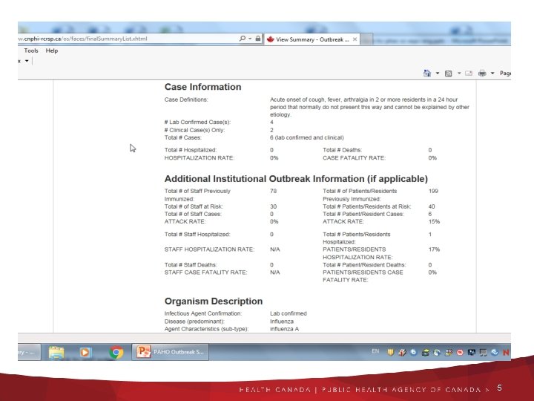The height and width of the screenshot is (401, 534).
Task: Click the # Clinical Case(s) Only value 2
Action: 271,130
